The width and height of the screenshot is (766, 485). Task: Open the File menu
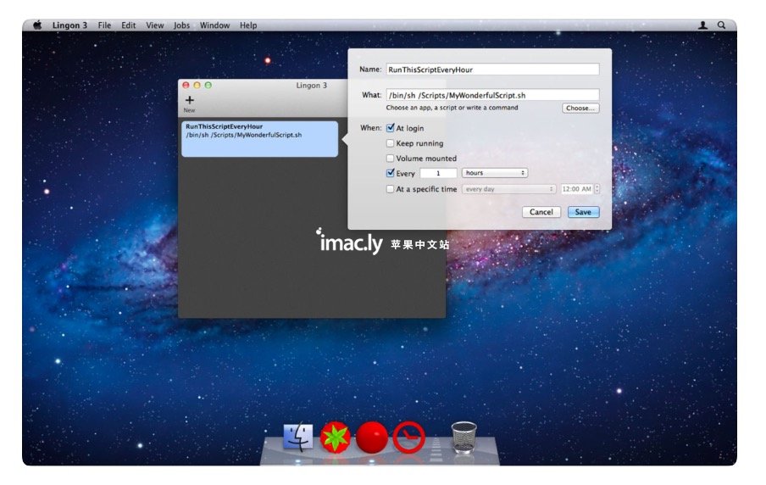[x=104, y=25]
